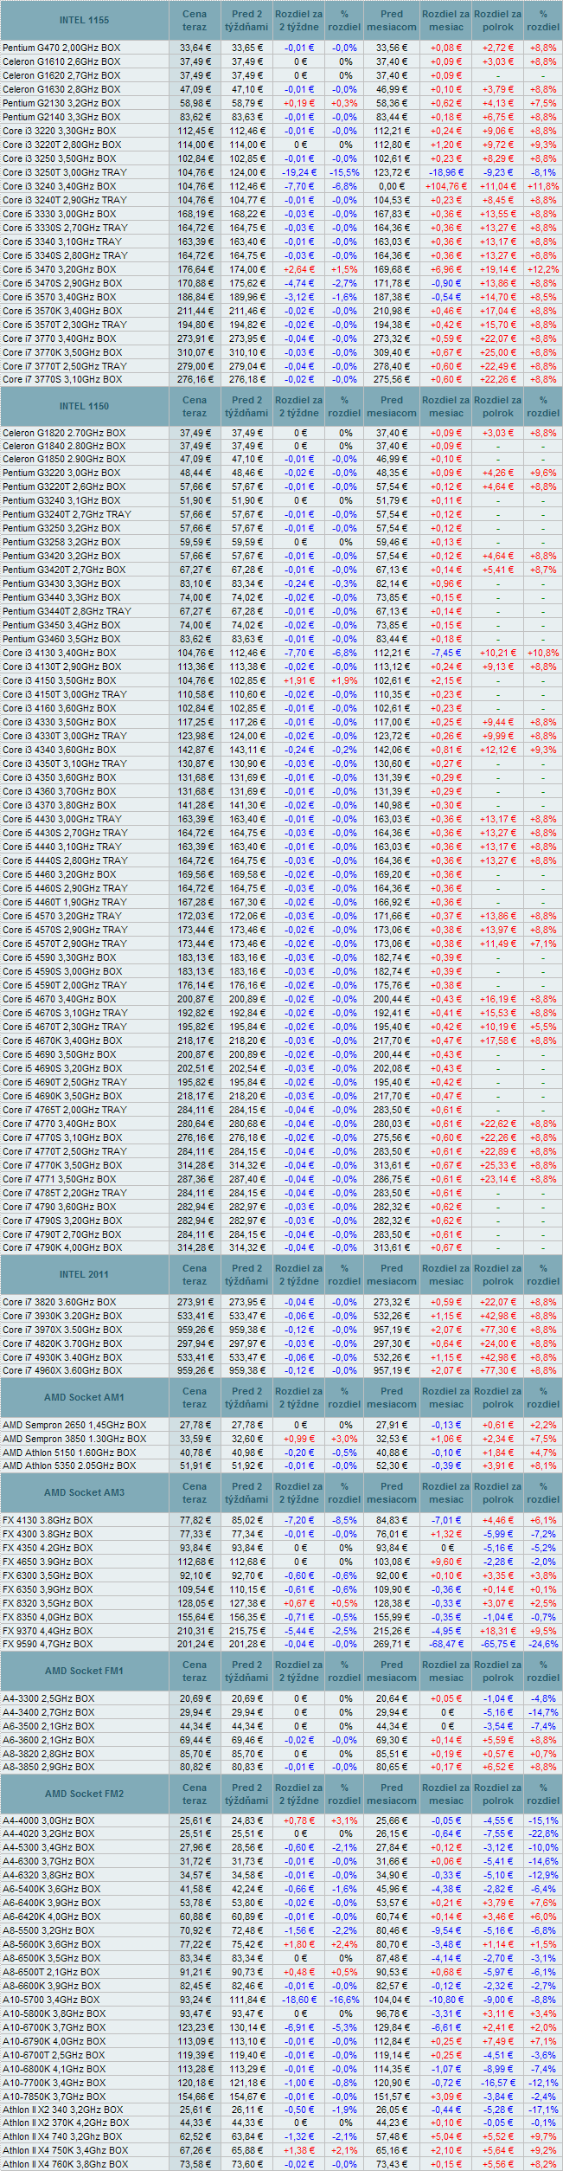Viewport: 563px width, 2171px height.
Task: Select the Pentium G470 2,00GHz BOX row name
Action: click(62, 48)
